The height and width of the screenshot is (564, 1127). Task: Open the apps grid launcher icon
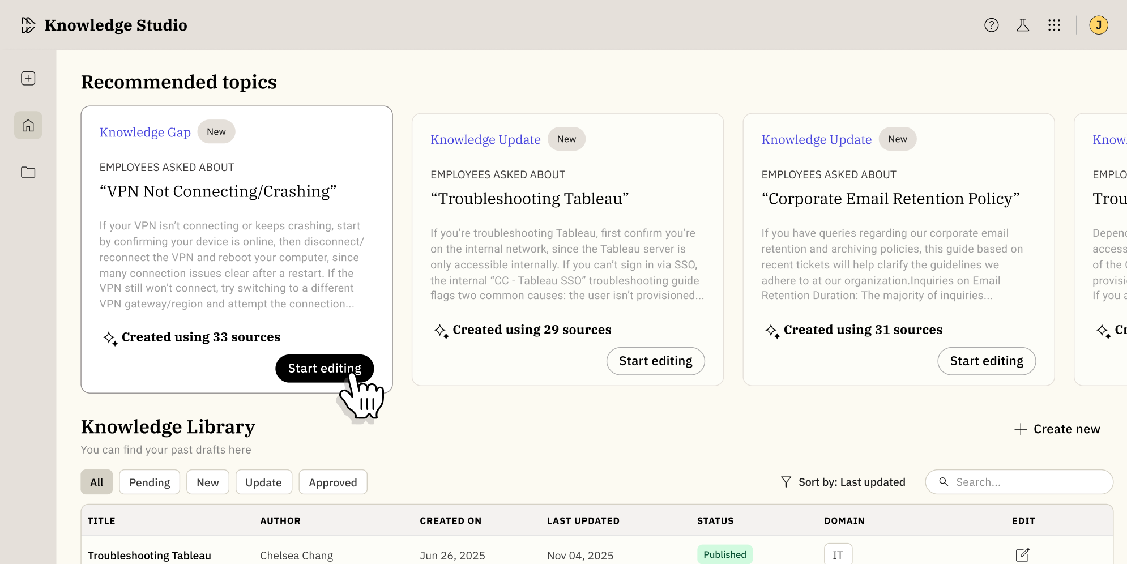1055,25
